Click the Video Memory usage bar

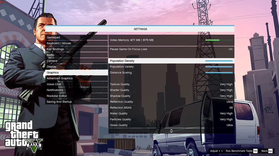point(219,40)
